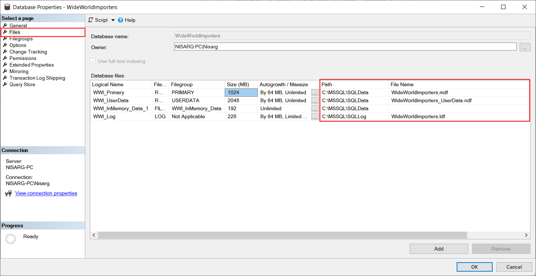This screenshot has width=536, height=276.
Task: Click the Filegroup column header
Action: pos(197,84)
